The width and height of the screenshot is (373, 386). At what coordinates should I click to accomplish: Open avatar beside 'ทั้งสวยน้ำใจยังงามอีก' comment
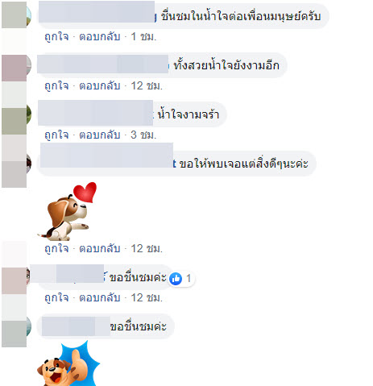pyautogui.click(x=16, y=68)
